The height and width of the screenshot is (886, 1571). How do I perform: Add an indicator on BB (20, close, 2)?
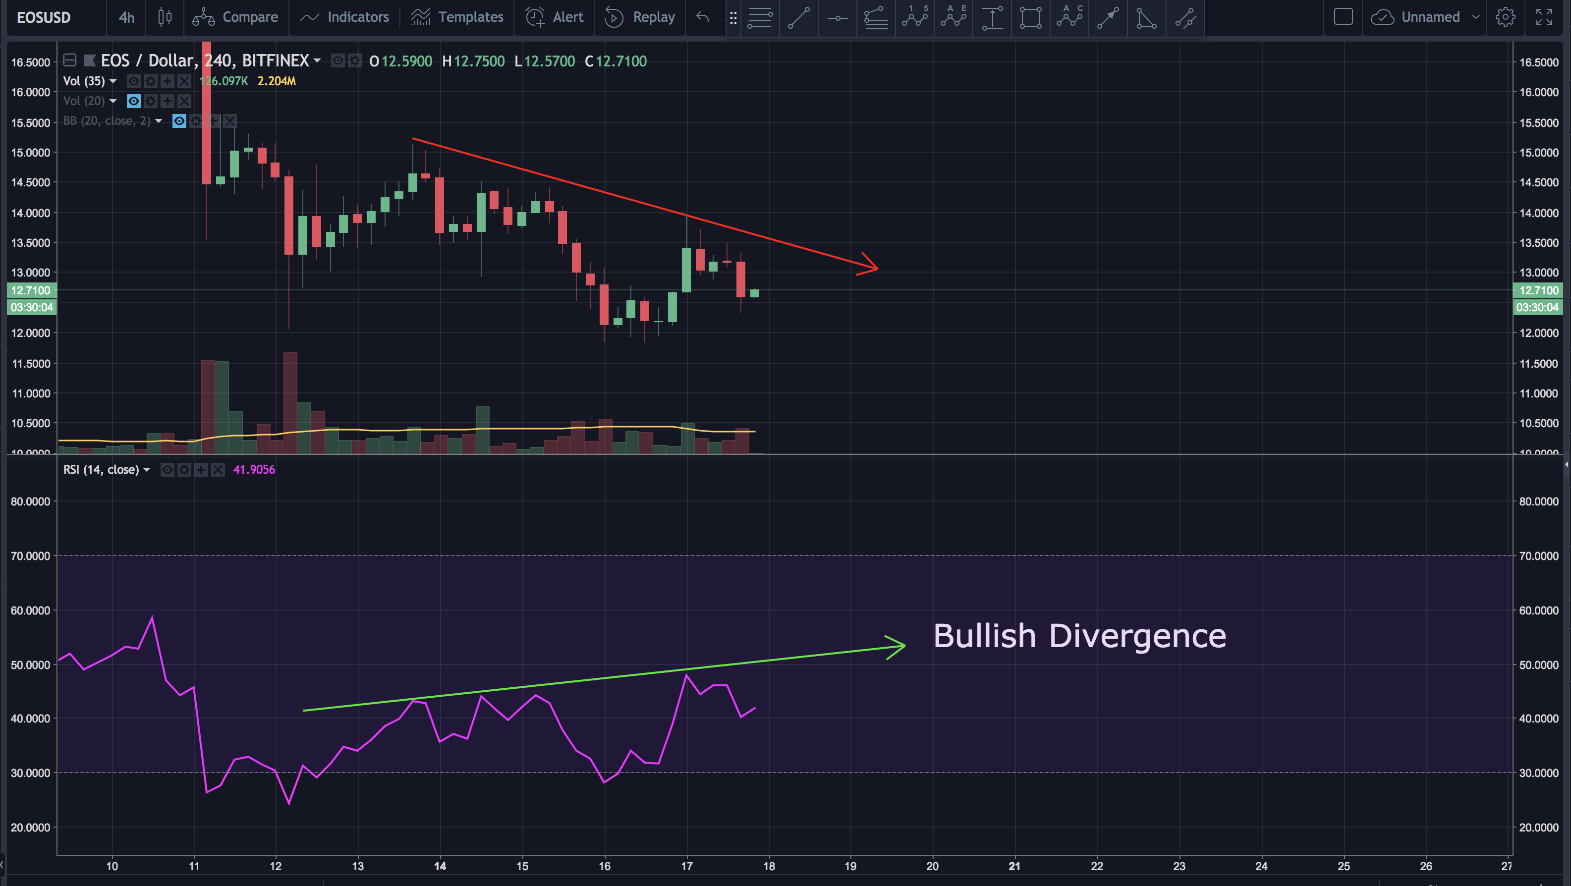[x=213, y=121]
